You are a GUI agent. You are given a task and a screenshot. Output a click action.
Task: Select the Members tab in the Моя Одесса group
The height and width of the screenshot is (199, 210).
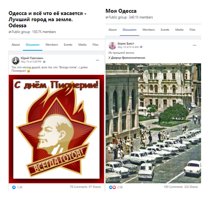(x=148, y=30)
